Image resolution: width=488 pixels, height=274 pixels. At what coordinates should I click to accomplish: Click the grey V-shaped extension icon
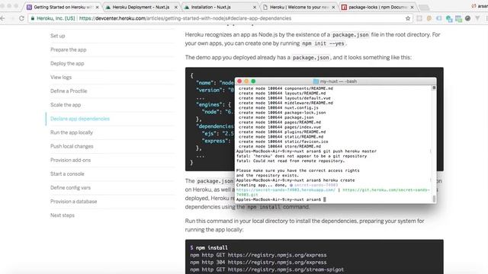[477, 18]
